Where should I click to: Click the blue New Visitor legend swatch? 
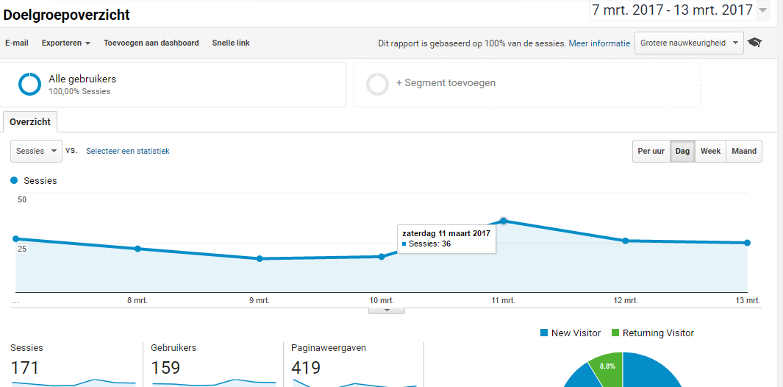click(x=544, y=333)
